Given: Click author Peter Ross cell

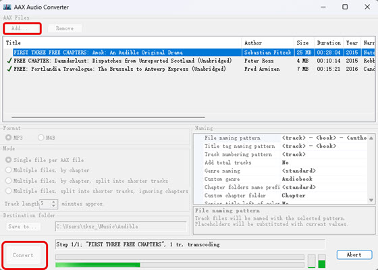Looking at the screenshot, I should [x=259, y=61].
